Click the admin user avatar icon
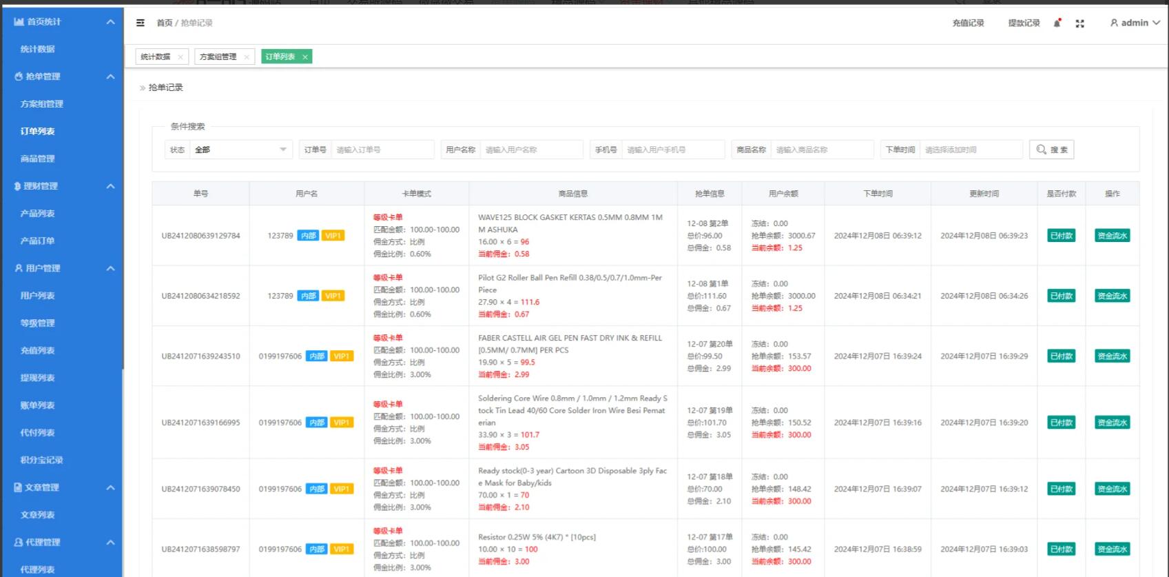 coord(1114,23)
